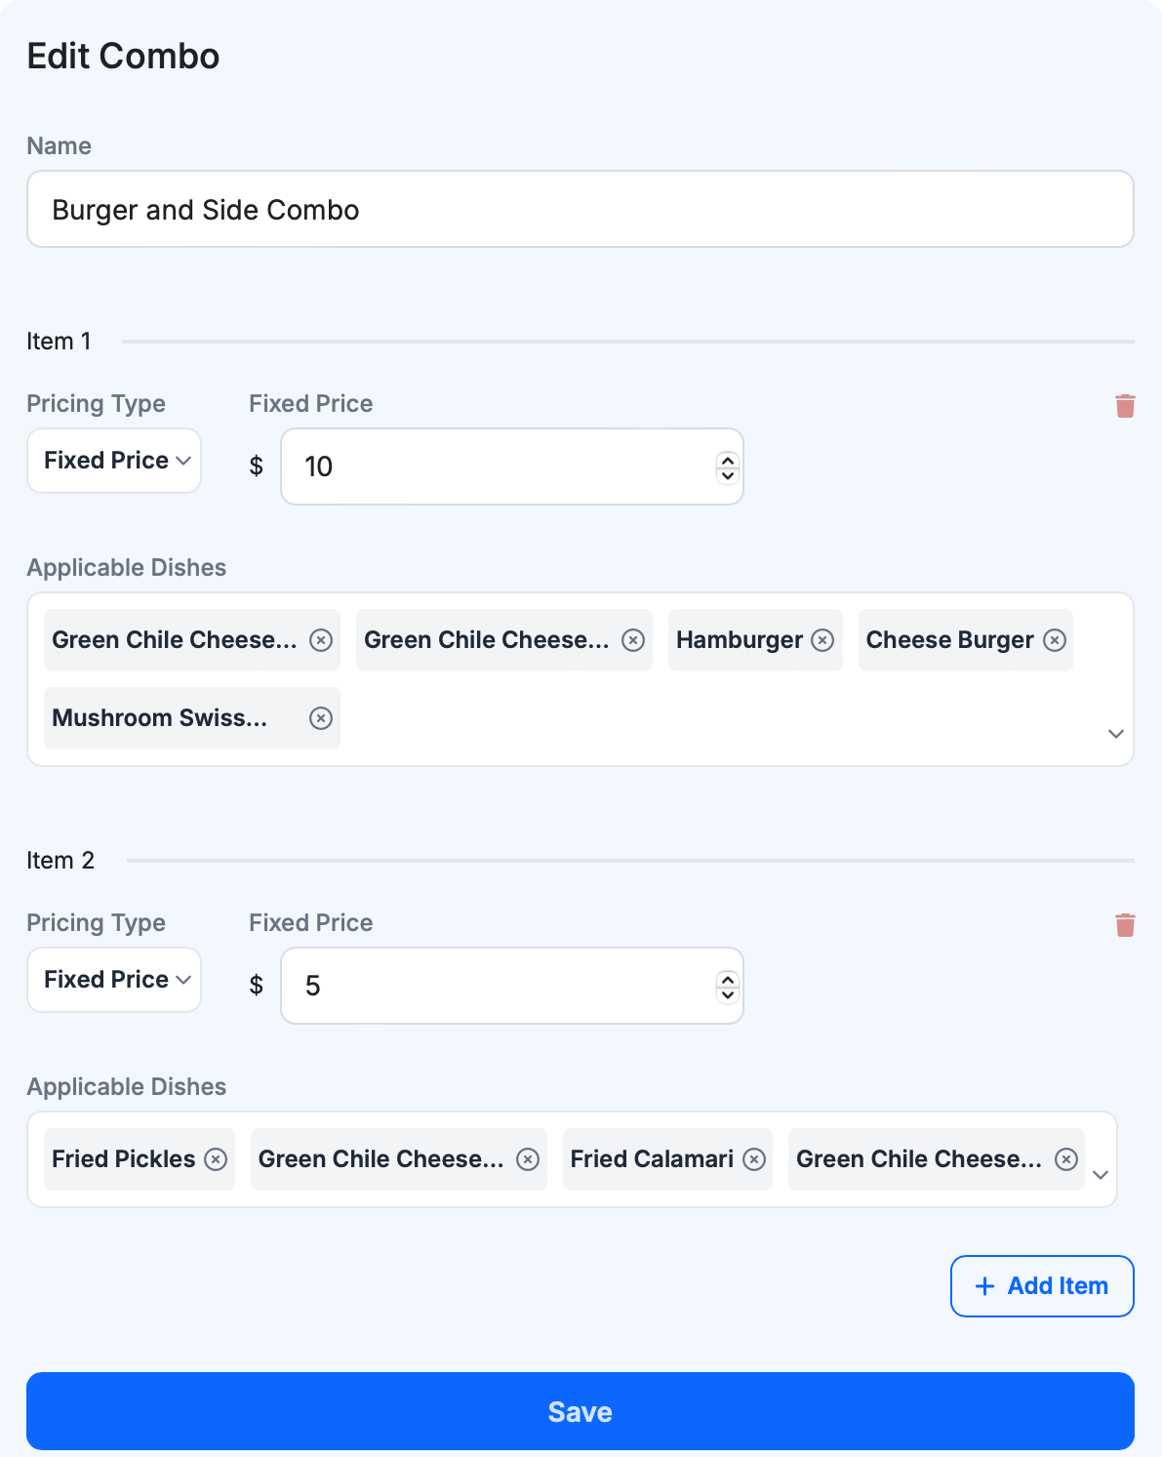This screenshot has width=1162, height=1457.
Task: Click Item 2 Fixed Price field showing 5
Action: tap(498, 986)
